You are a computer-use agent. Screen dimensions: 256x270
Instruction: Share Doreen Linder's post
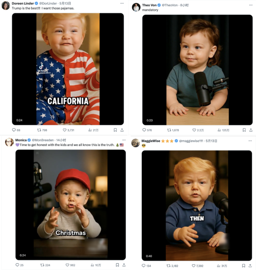122,130
